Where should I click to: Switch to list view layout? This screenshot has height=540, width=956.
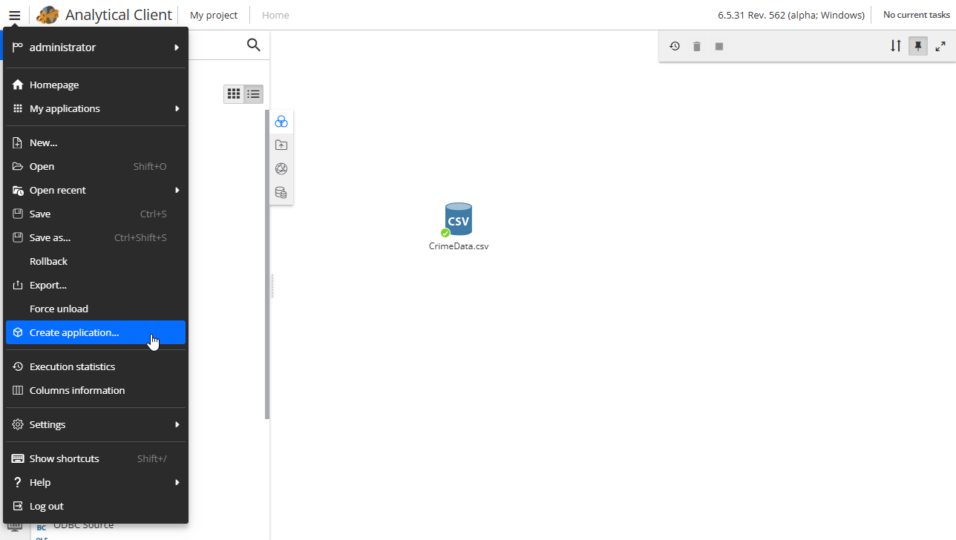pyautogui.click(x=254, y=94)
